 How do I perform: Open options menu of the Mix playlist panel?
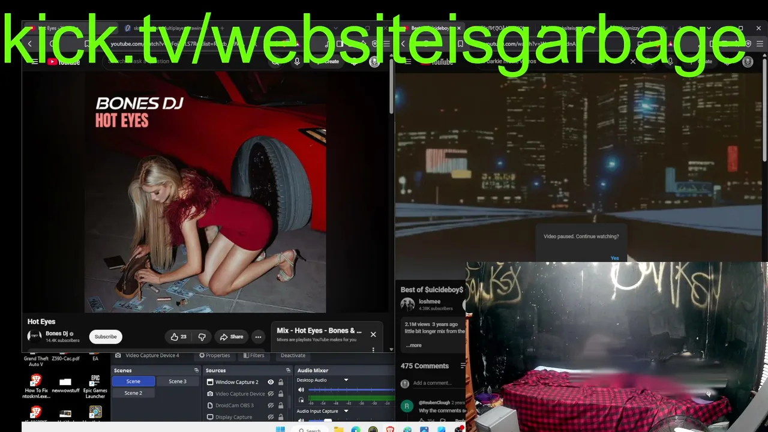coord(373,349)
